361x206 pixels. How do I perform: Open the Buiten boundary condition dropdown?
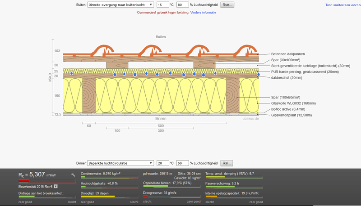coord(120,5)
